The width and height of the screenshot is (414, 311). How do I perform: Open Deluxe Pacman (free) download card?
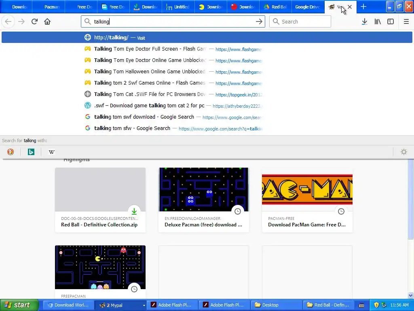tap(204, 200)
